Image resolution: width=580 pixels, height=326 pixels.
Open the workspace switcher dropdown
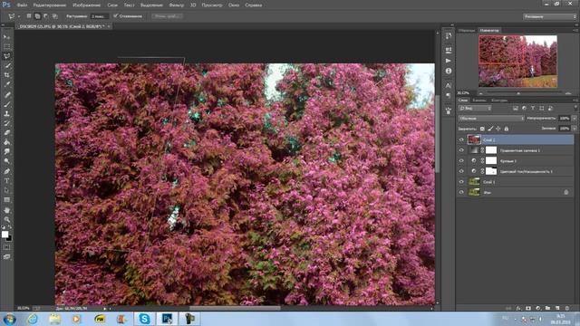[549, 16]
